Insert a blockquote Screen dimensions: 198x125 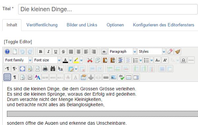coord(104,51)
